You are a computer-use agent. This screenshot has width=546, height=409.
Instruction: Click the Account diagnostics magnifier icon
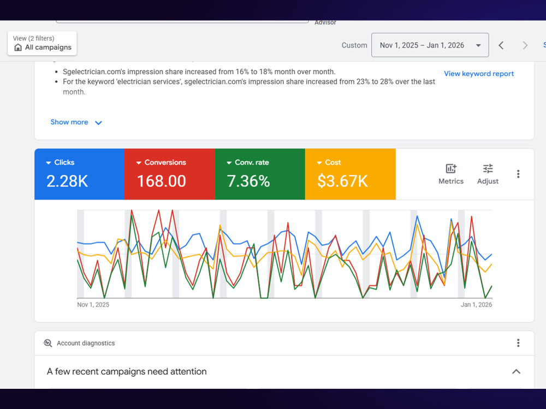pyautogui.click(x=48, y=343)
